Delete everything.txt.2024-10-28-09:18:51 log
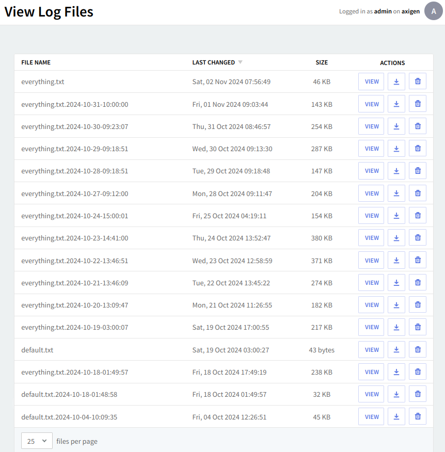Screen dimensions: 445x452 (x=418, y=171)
